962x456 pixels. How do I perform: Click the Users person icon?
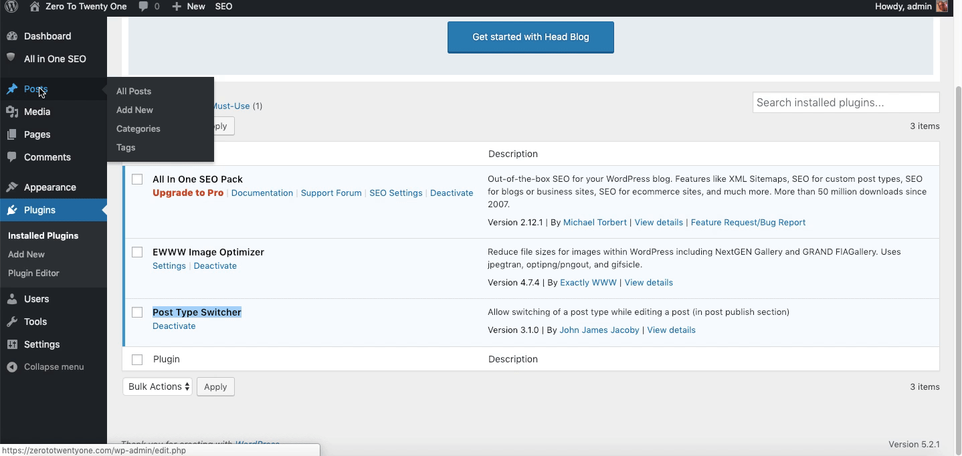12,299
